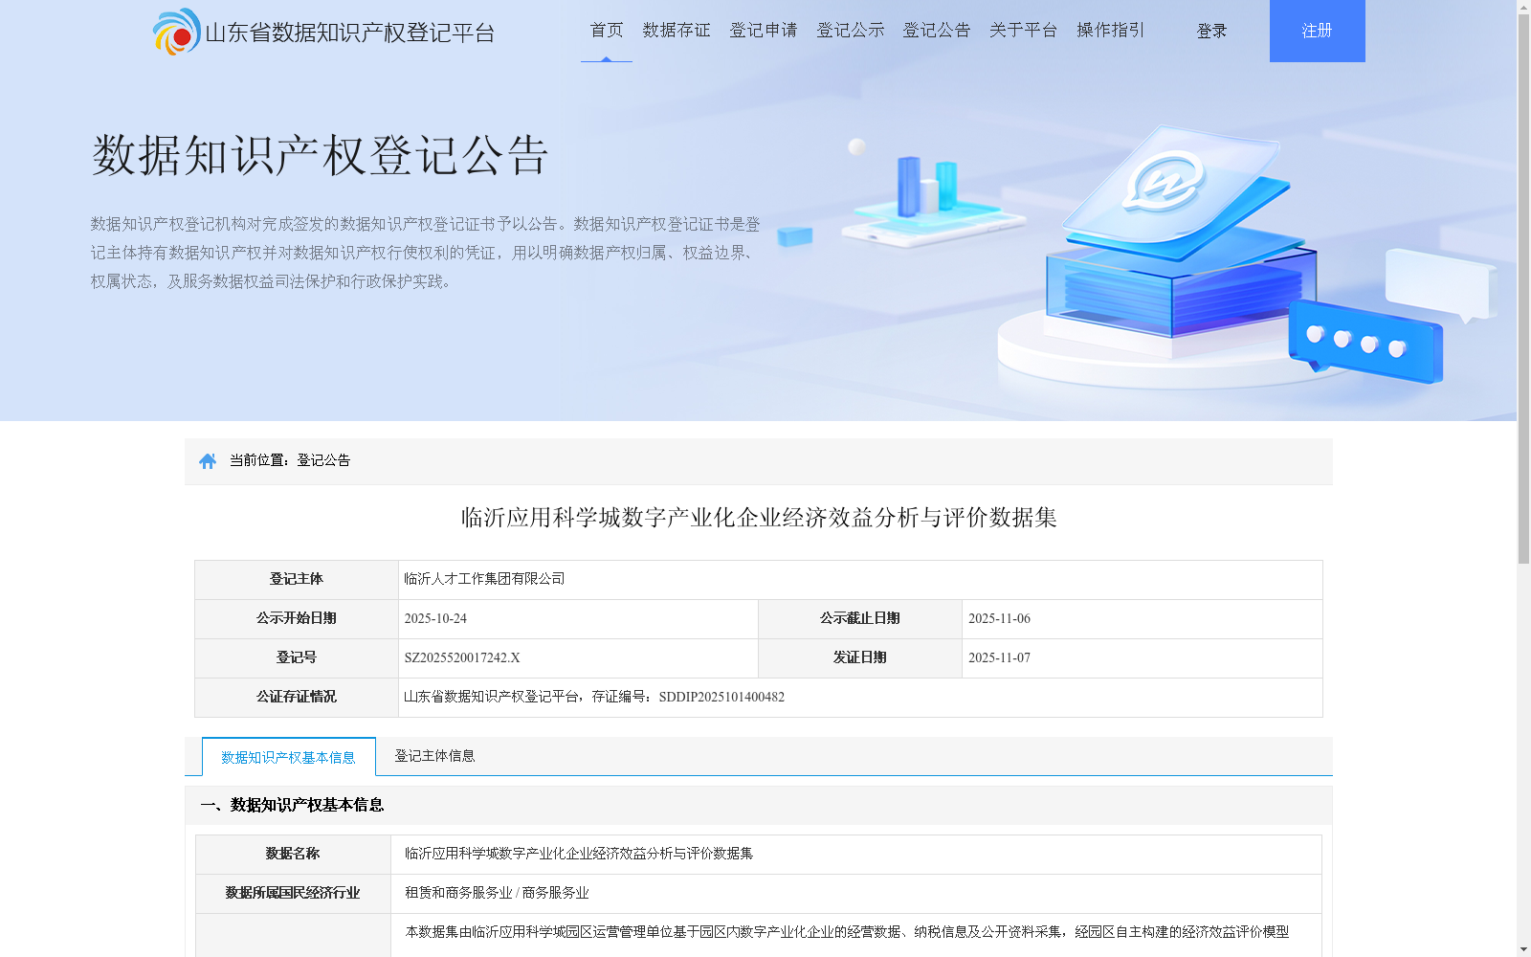Open the 登记公示 publicity page
This screenshot has height=957, width=1531.
(850, 30)
